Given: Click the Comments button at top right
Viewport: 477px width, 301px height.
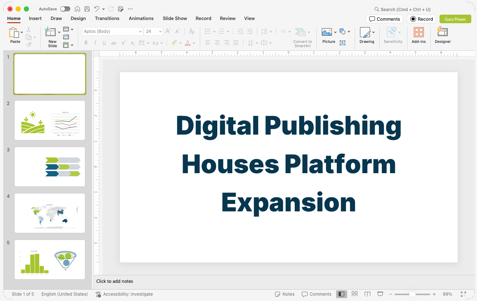Looking at the screenshot, I should [385, 19].
